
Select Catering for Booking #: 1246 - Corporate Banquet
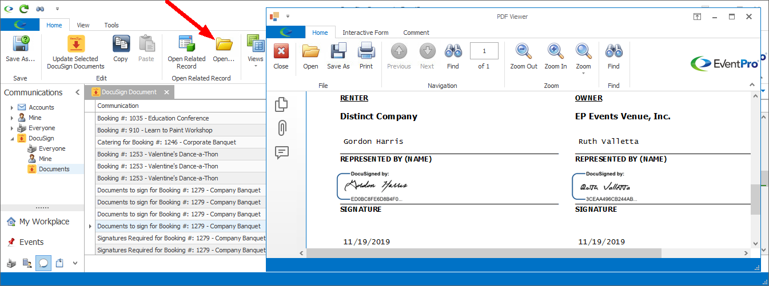[181, 142]
